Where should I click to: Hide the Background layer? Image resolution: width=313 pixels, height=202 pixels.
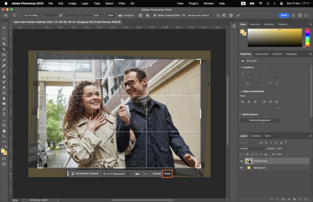point(241,168)
